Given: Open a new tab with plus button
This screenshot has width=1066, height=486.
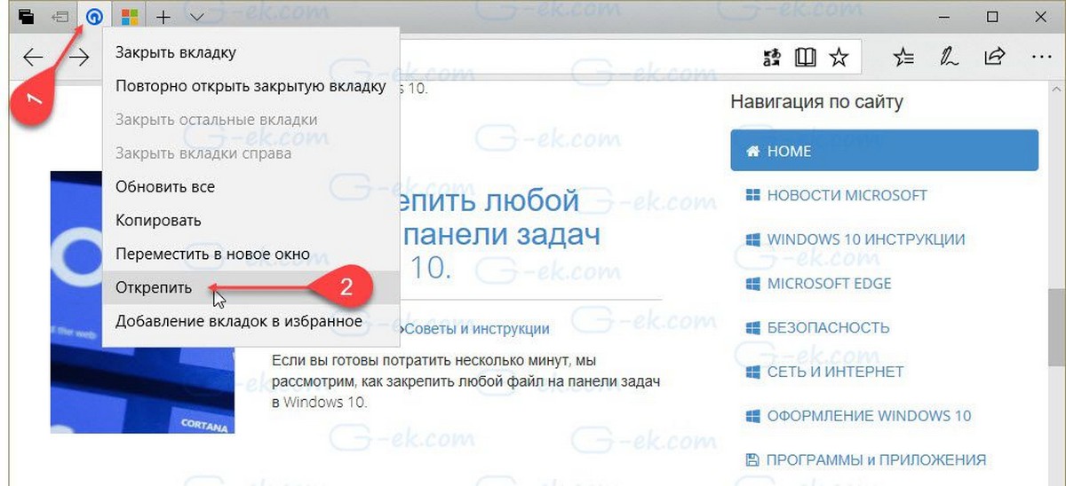Looking at the screenshot, I should [163, 16].
